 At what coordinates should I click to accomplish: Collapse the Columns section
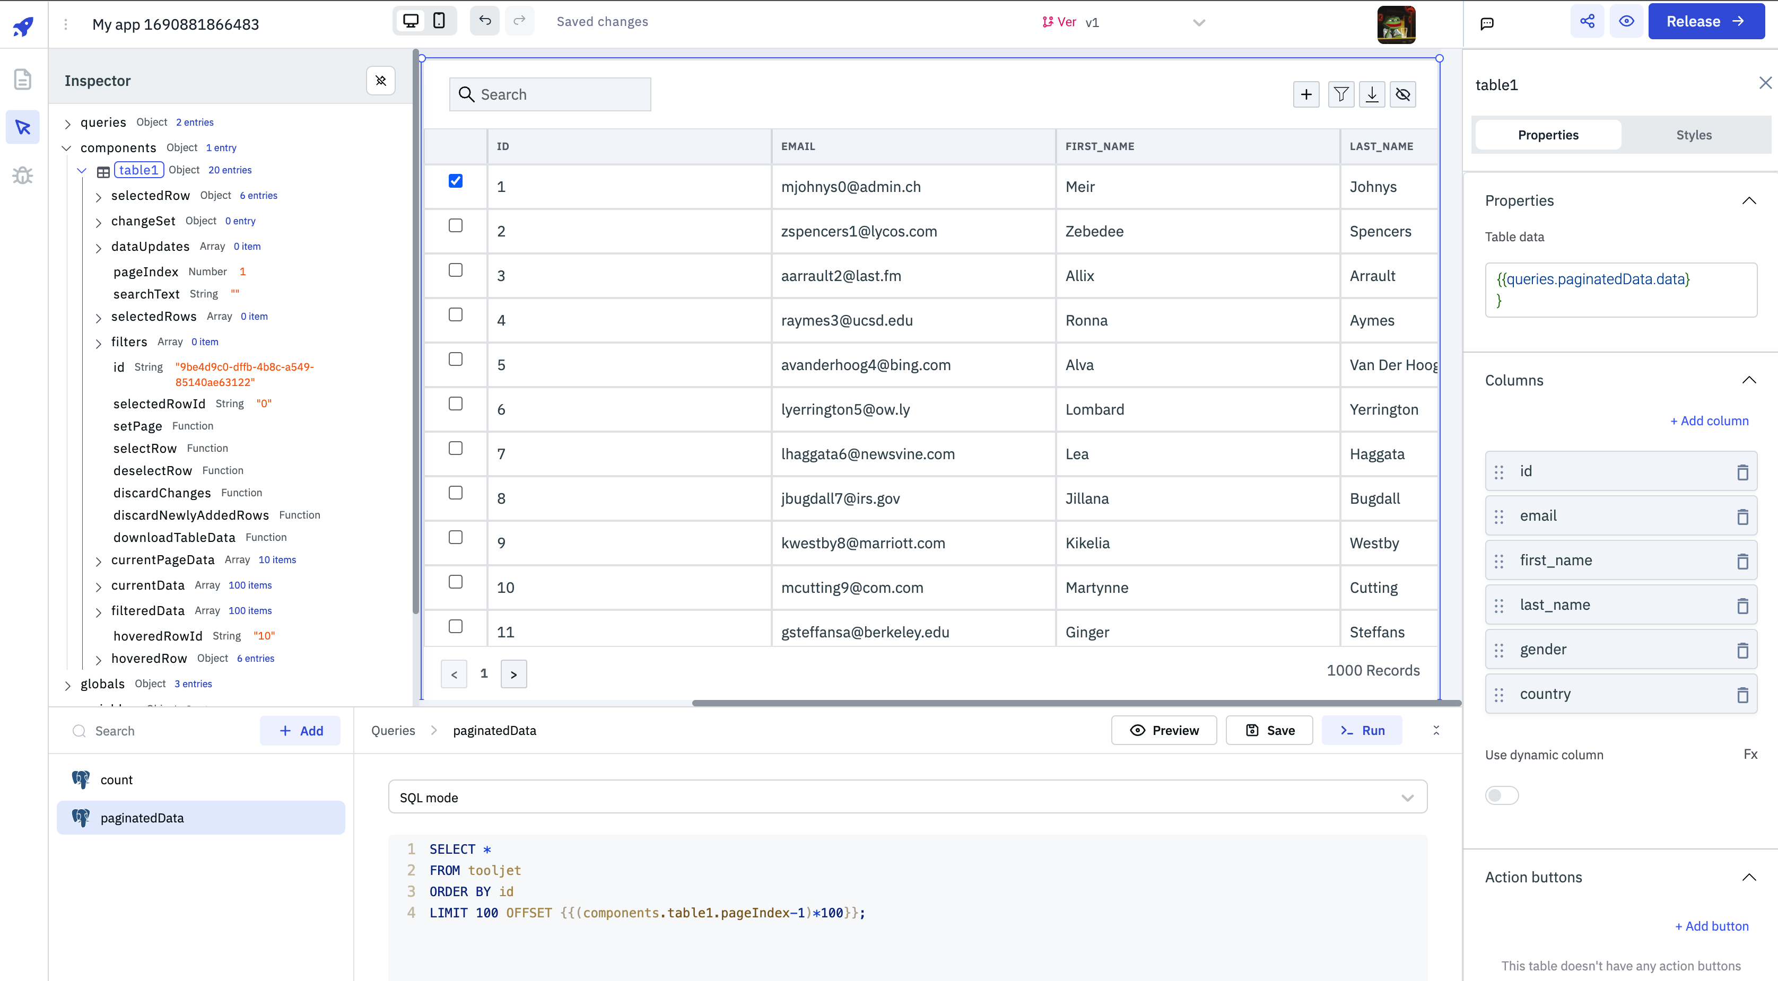point(1748,380)
